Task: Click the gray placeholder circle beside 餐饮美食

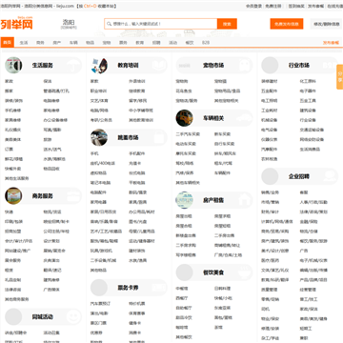Action: pyautogui.click(x=184, y=272)
